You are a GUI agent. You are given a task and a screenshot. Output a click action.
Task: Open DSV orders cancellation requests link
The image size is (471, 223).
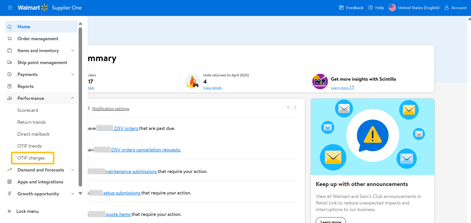146,150
